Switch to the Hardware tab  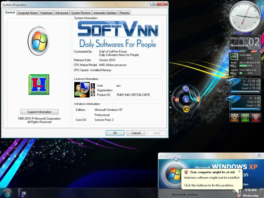[46, 13]
